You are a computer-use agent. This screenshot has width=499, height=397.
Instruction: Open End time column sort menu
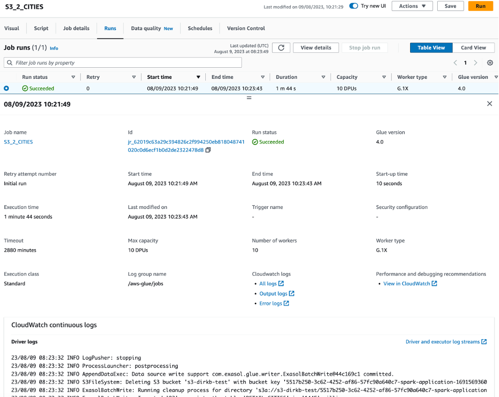[x=263, y=77]
